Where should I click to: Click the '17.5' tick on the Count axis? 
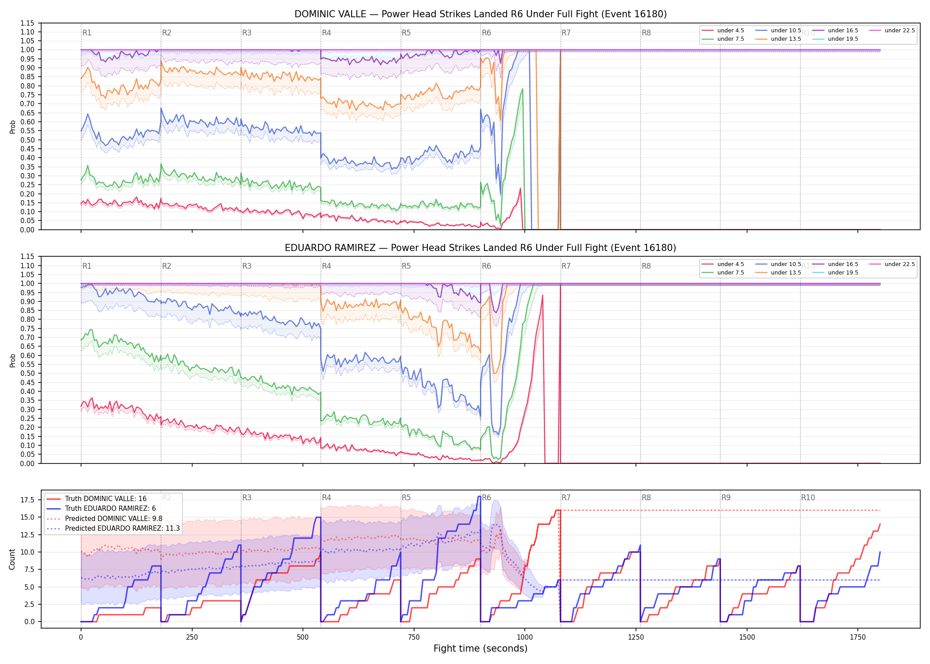(27, 500)
